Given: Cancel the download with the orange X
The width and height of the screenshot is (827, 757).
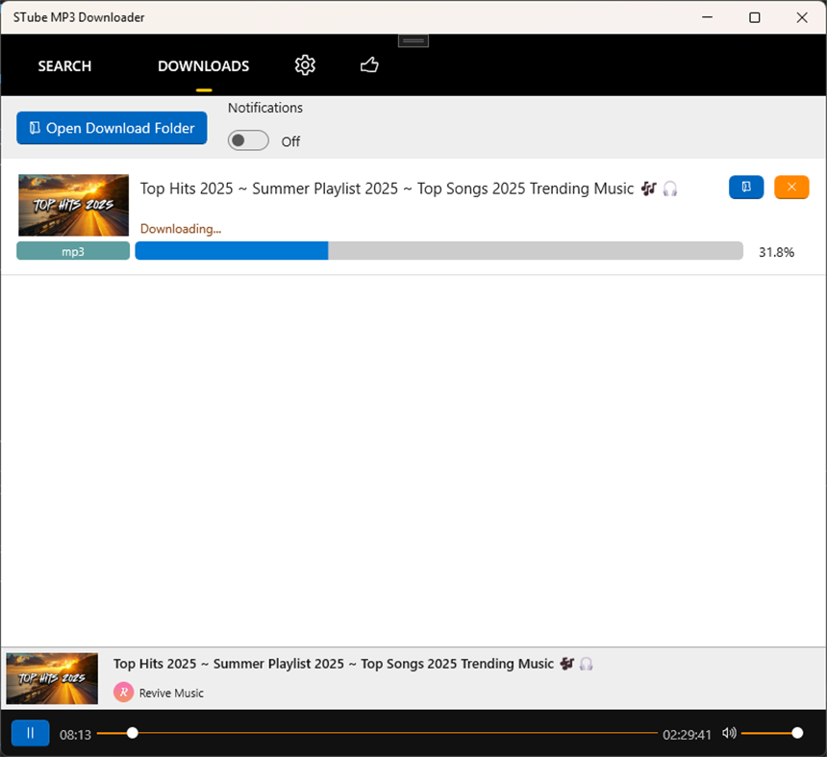Looking at the screenshot, I should pos(791,187).
